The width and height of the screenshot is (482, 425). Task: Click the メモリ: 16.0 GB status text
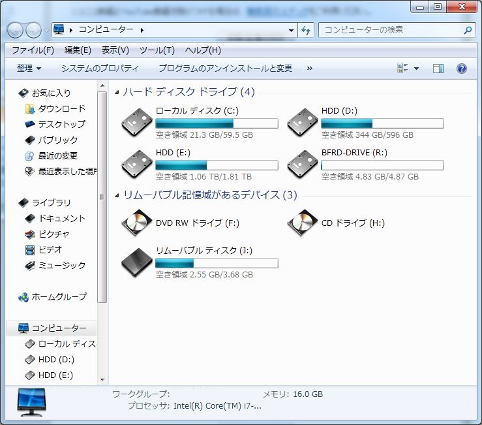[x=293, y=394]
